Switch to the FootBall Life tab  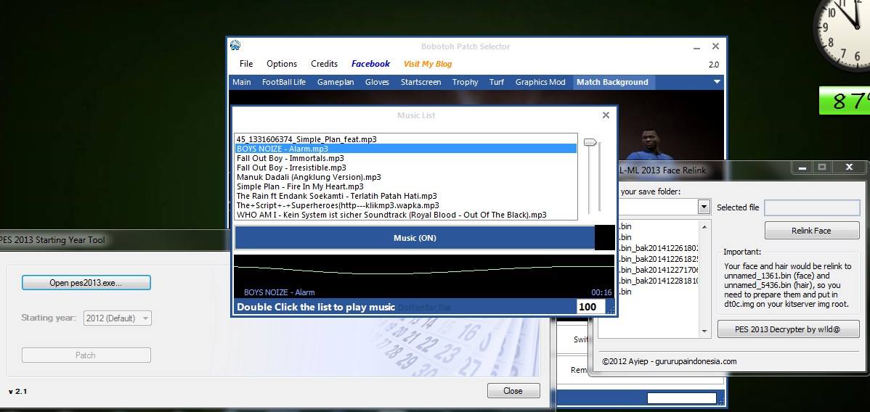pyautogui.click(x=284, y=82)
